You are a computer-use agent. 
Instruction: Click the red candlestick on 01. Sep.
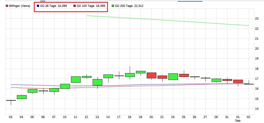238,81
